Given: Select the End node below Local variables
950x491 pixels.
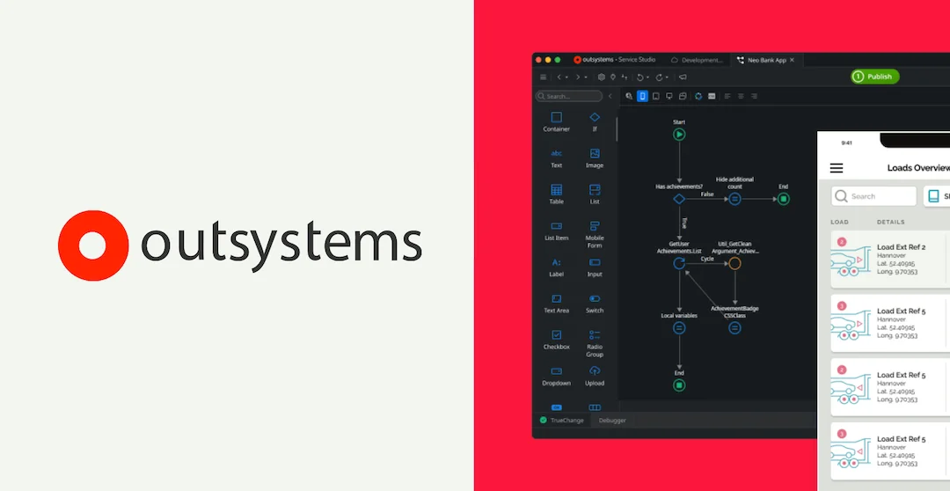Looking at the screenshot, I should 679,385.
